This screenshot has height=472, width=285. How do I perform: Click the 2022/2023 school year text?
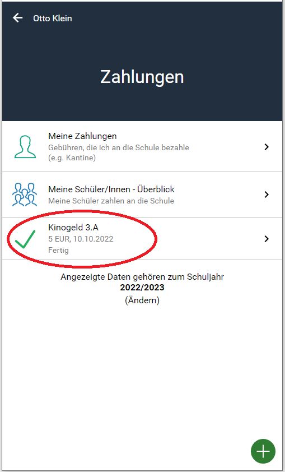(x=142, y=288)
